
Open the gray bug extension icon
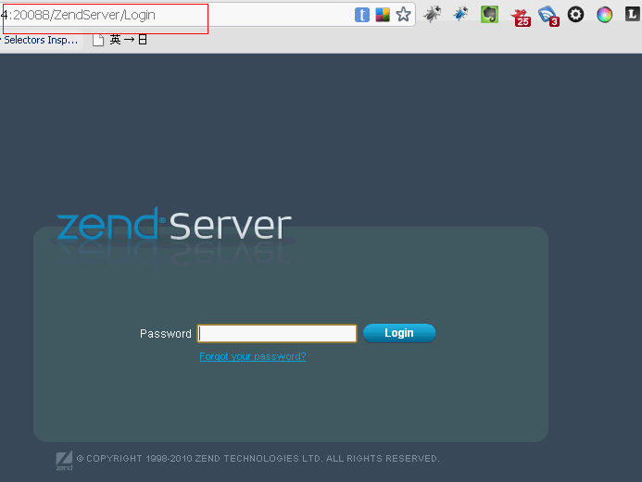433,14
